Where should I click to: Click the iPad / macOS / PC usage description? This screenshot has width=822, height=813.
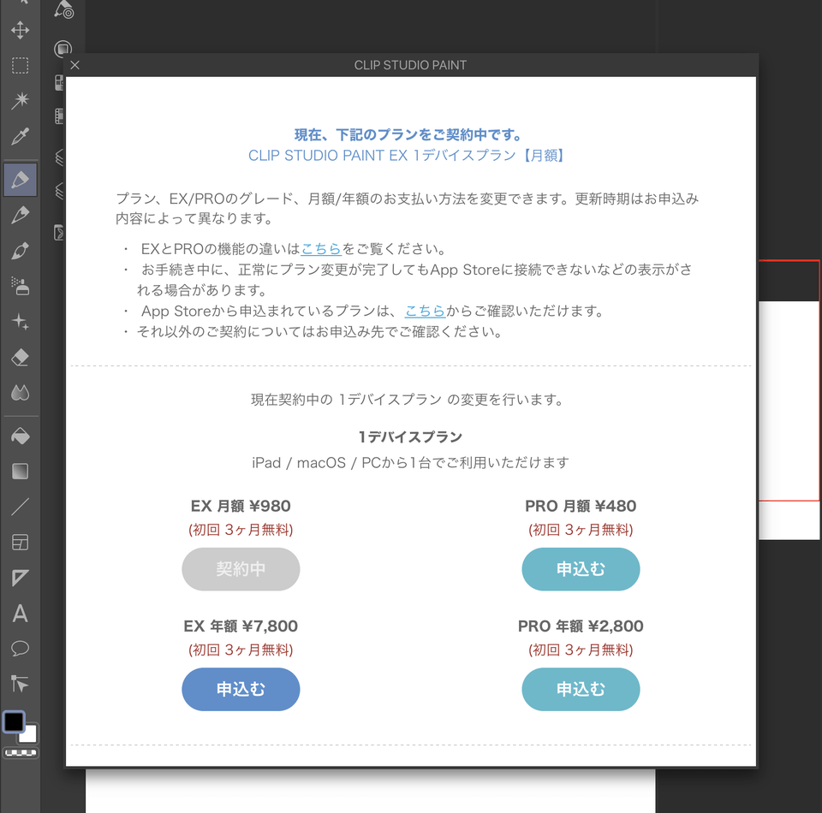tap(410, 462)
